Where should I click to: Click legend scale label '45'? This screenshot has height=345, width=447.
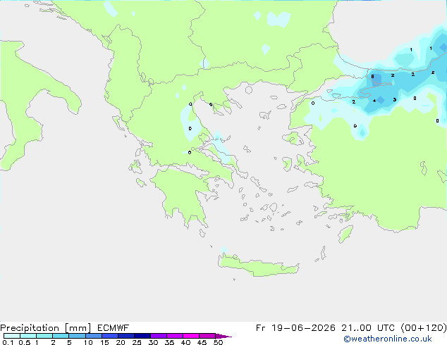(x=202, y=342)
